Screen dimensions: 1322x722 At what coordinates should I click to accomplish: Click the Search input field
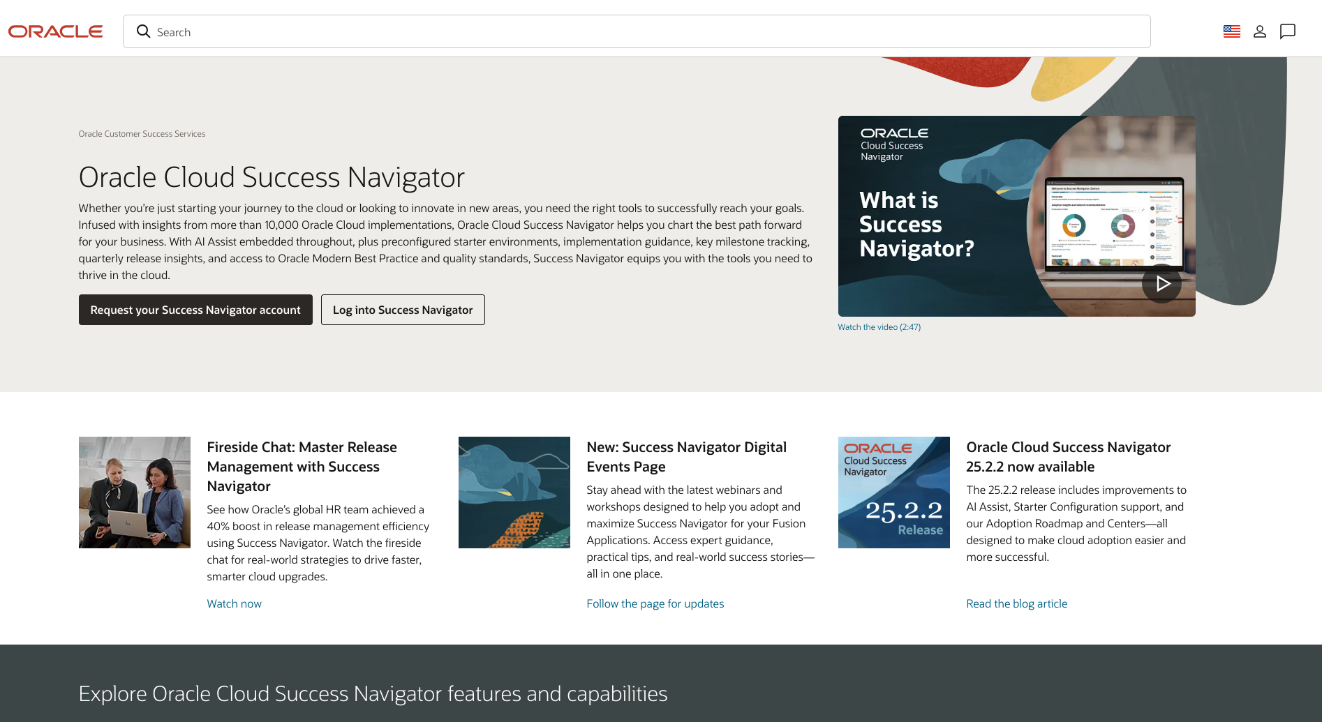(x=637, y=31)
